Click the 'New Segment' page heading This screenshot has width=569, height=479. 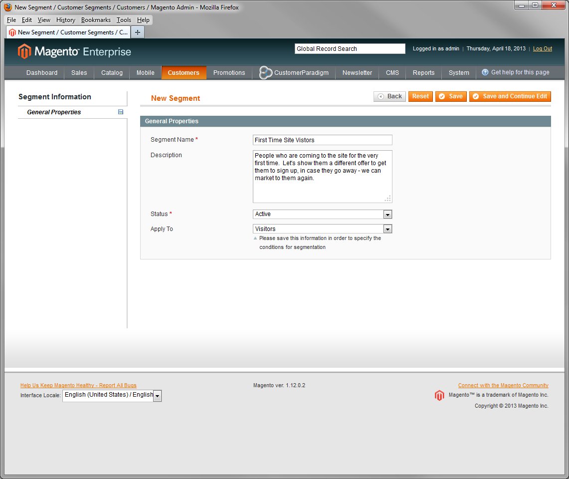coord(175,98)
